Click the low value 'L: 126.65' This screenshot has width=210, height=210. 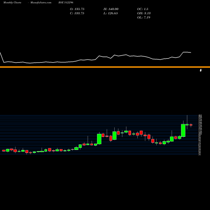tap(110, 13)
